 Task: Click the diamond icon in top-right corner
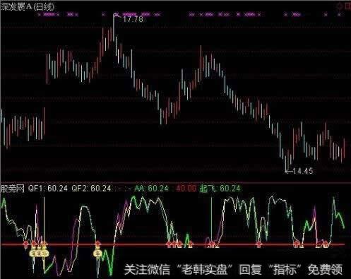click(340, 6)
